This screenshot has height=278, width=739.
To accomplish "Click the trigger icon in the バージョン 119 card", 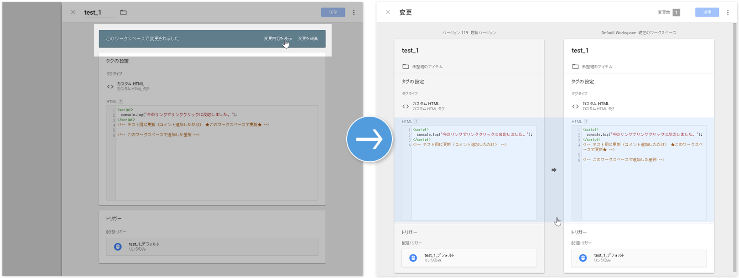I will tap(413, 258).
